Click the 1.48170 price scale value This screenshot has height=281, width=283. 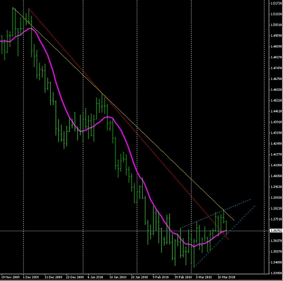pos(276,57)
